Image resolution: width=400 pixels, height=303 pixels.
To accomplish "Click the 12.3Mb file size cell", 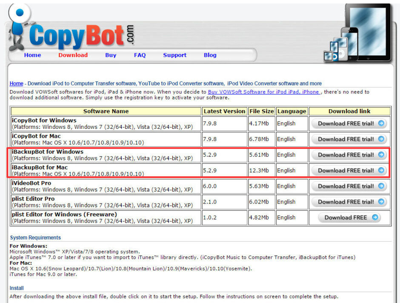I will tap(261, 170).
